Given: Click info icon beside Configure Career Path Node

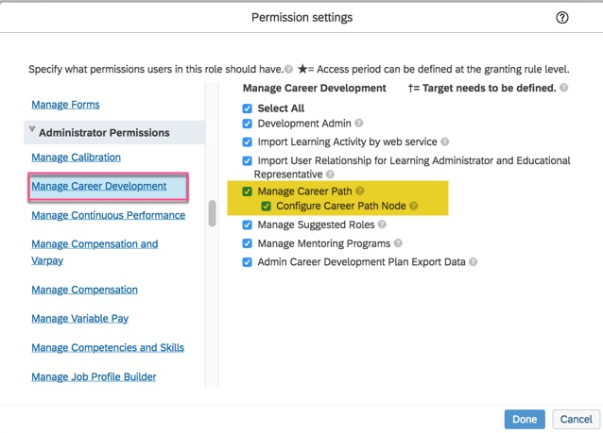Looking at the screenshot, I should pyautogui.click(x=414, y=207).
